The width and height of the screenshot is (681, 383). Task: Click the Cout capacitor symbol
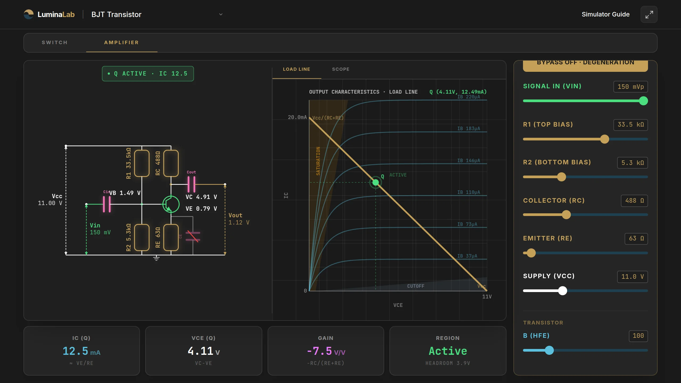(191, 184)
